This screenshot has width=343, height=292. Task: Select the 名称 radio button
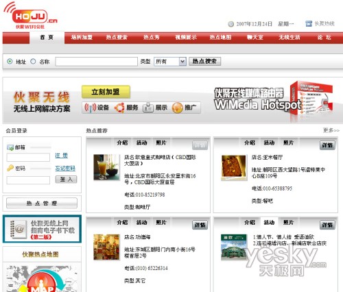coord(33,61)
